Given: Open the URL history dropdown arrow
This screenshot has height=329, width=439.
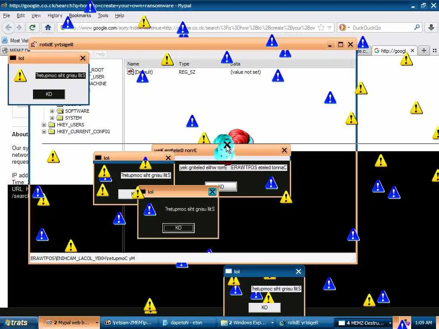Looking at the screenshot, I should click(330, 27).
